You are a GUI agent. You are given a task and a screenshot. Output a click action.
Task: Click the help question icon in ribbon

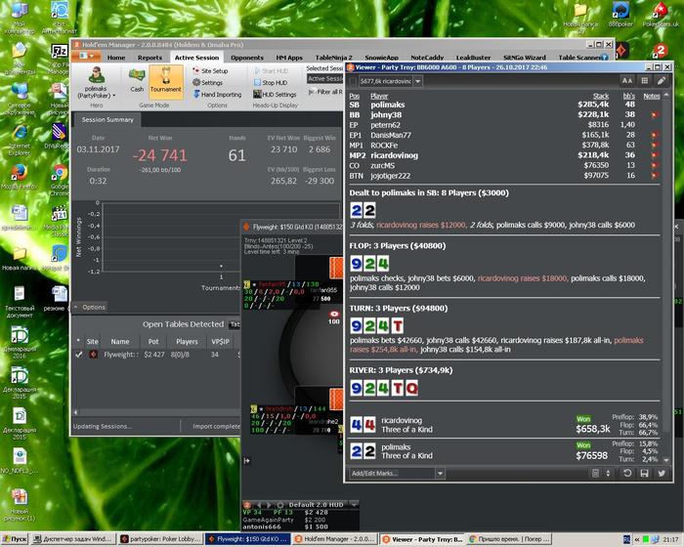click(x=604, y=58)
